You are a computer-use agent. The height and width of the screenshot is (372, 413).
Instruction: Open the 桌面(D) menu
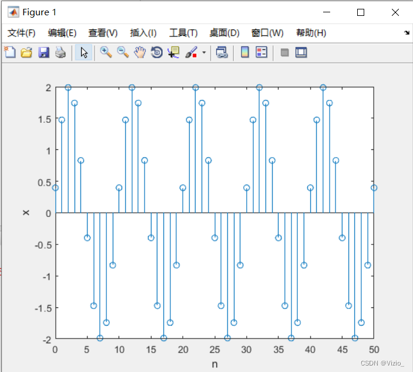[224, 33]
